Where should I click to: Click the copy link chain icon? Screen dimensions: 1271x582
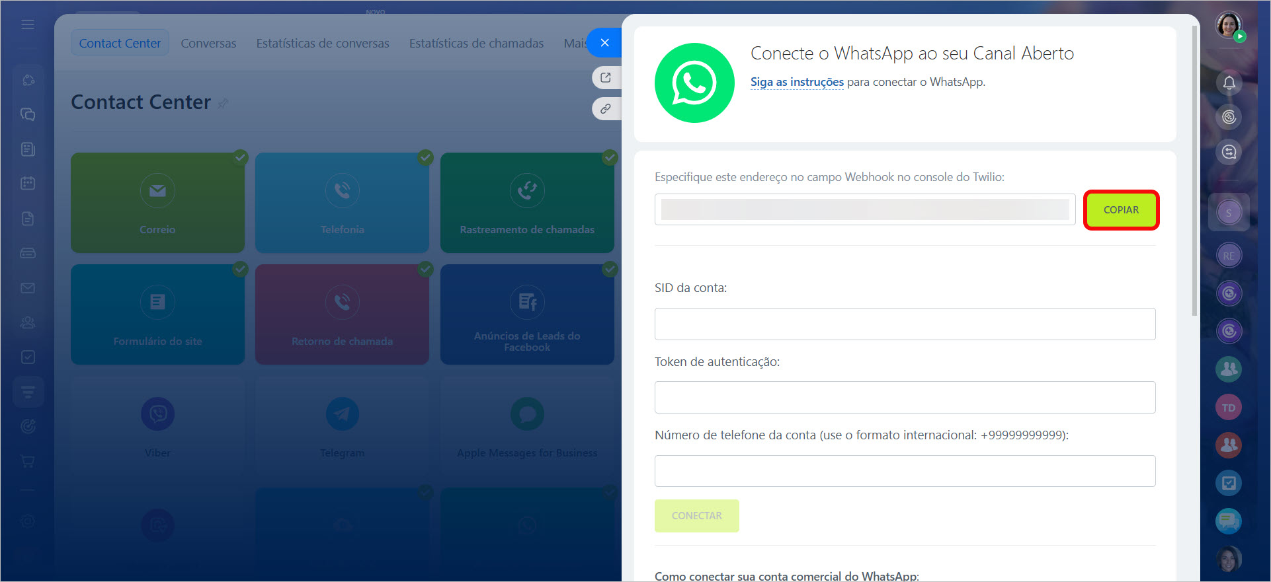point(606,108)
